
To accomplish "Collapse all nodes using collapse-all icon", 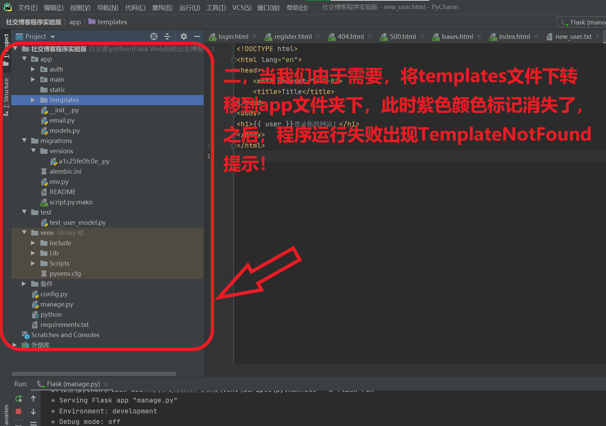I will (167, 36).
